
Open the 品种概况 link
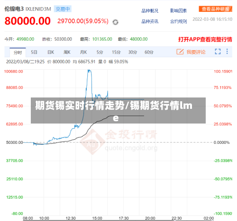150,11
